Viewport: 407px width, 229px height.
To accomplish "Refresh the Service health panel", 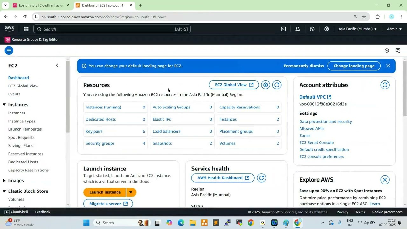I will click(x=261, y=178).
